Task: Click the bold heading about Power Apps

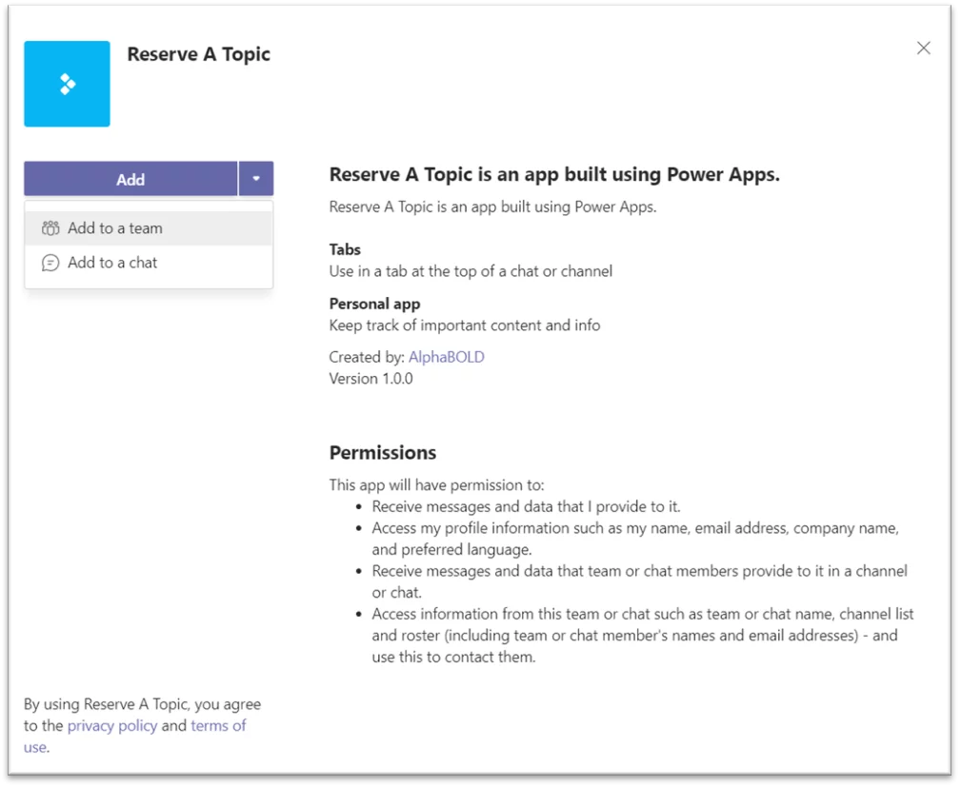Action: click(554, 174)
